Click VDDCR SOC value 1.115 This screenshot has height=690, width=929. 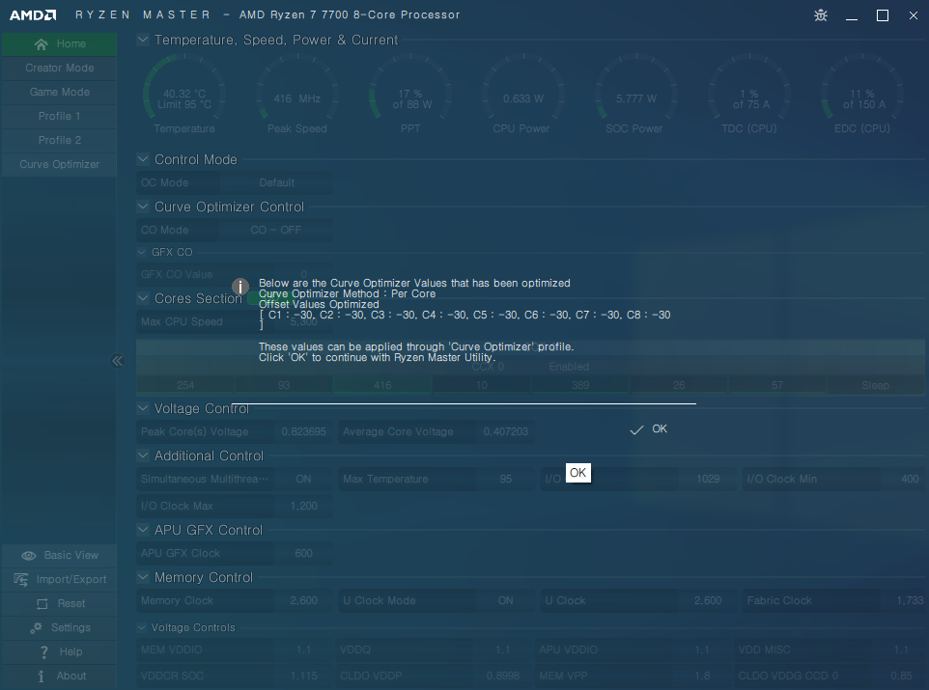[303, 676]
